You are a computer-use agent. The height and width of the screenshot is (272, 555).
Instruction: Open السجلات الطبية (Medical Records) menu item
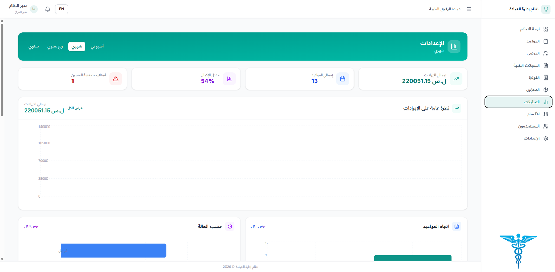point(527,65)
